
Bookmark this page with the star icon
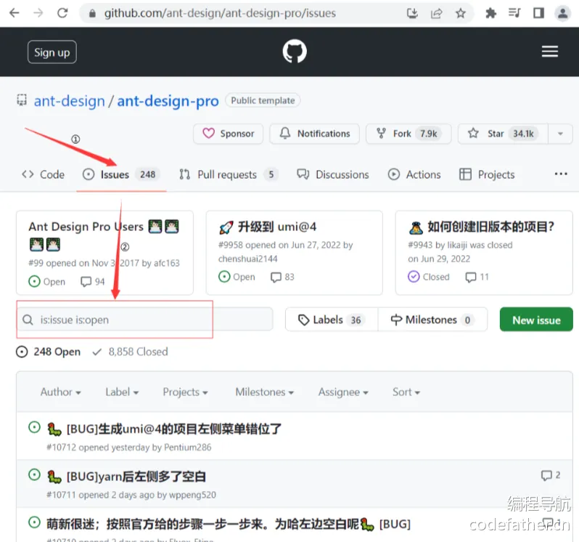461,14
